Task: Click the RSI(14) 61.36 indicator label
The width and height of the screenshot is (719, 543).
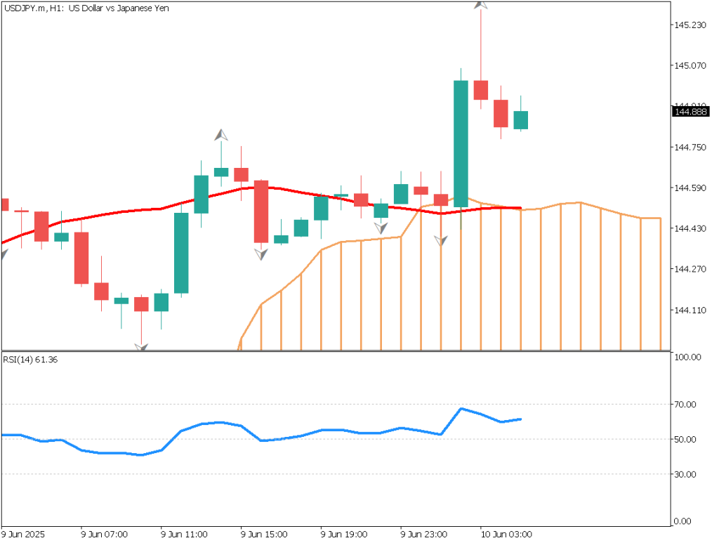Action: coord(29,360)
